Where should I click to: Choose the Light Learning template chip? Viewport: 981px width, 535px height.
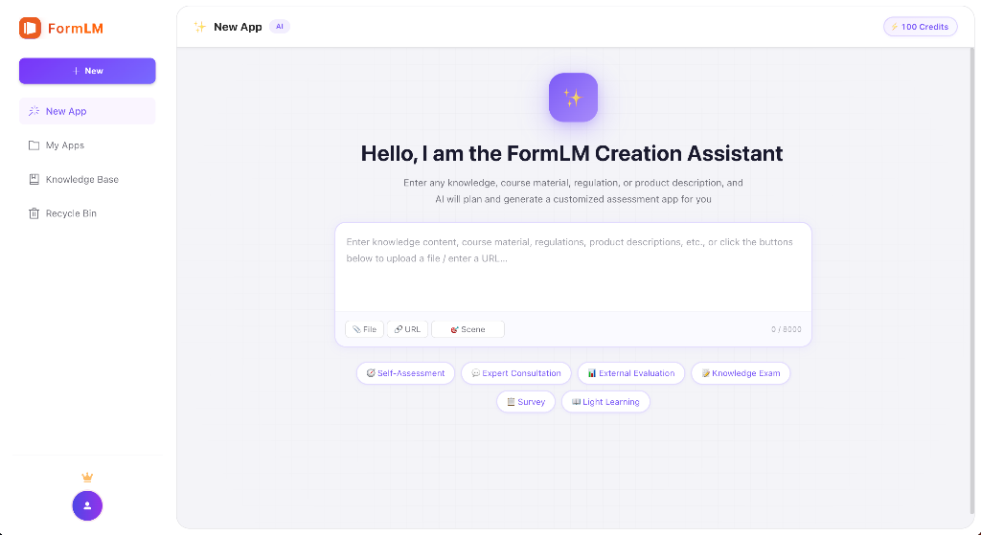pos(605,402)
